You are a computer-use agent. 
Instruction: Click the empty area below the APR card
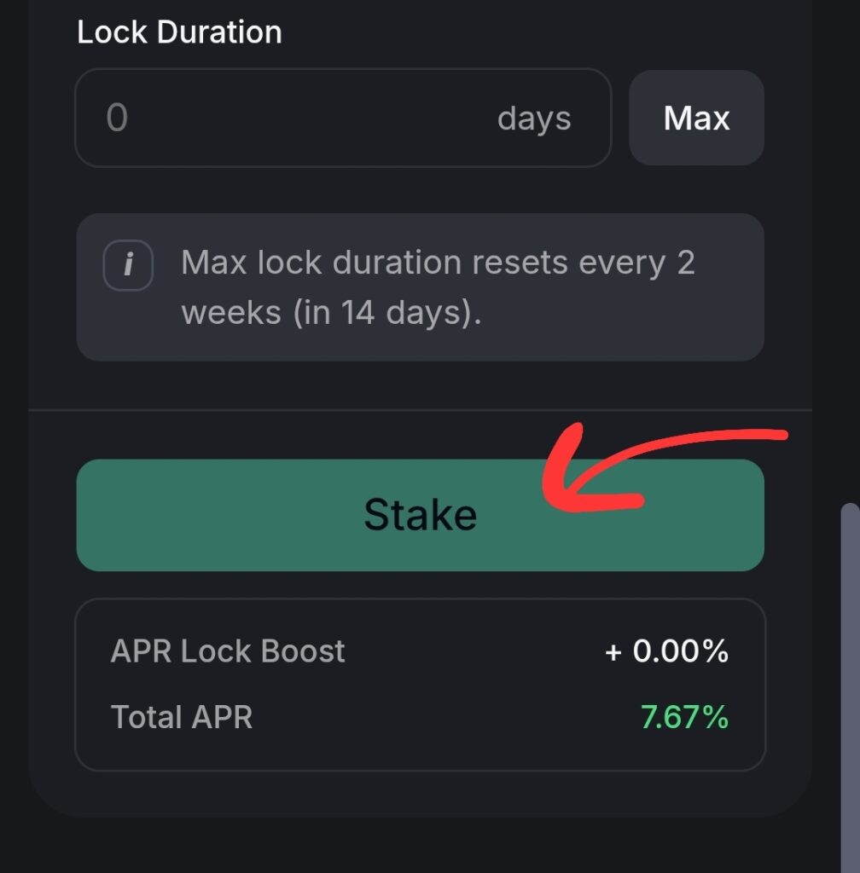420,844
